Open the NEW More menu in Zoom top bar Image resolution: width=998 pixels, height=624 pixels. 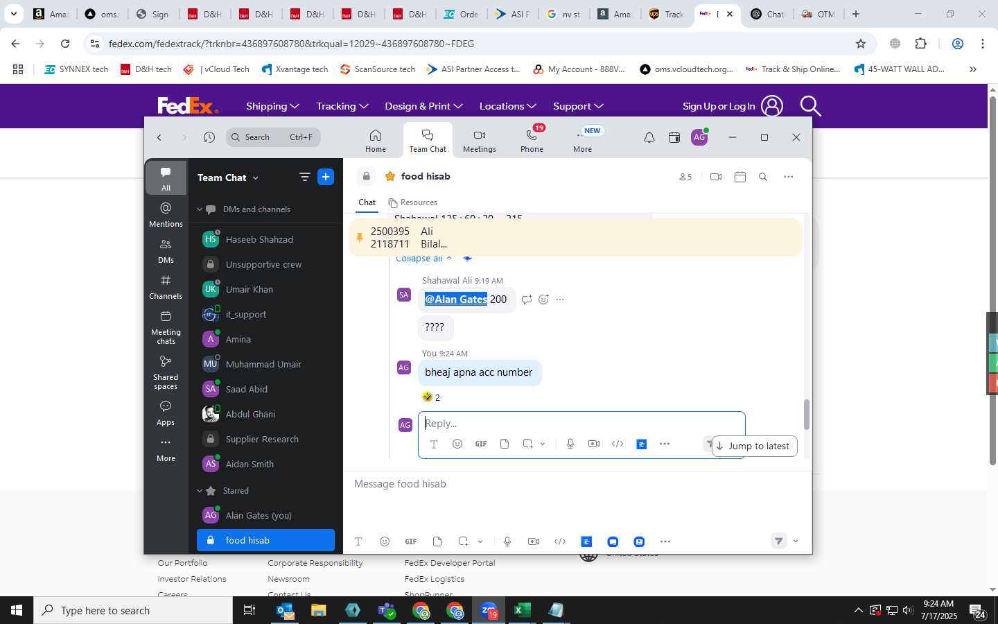(583, 140)
